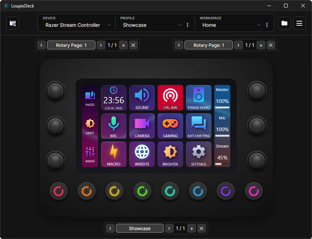Open profile options three-dot menu
This screenshot has height=239, width=312.
click(x=187, y=25)
